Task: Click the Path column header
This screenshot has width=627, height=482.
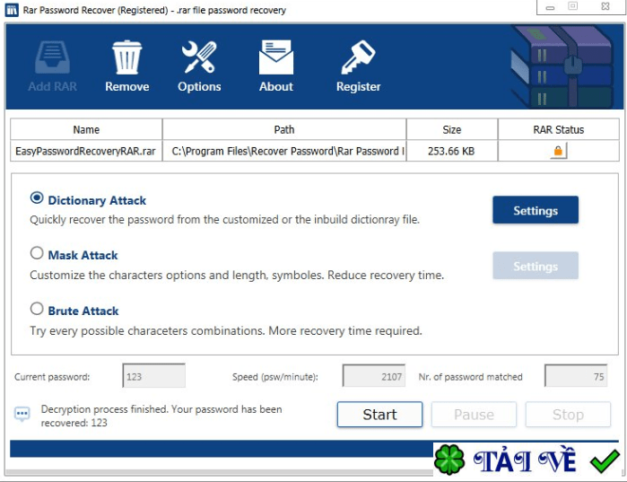Action: [x=284, y=129]
